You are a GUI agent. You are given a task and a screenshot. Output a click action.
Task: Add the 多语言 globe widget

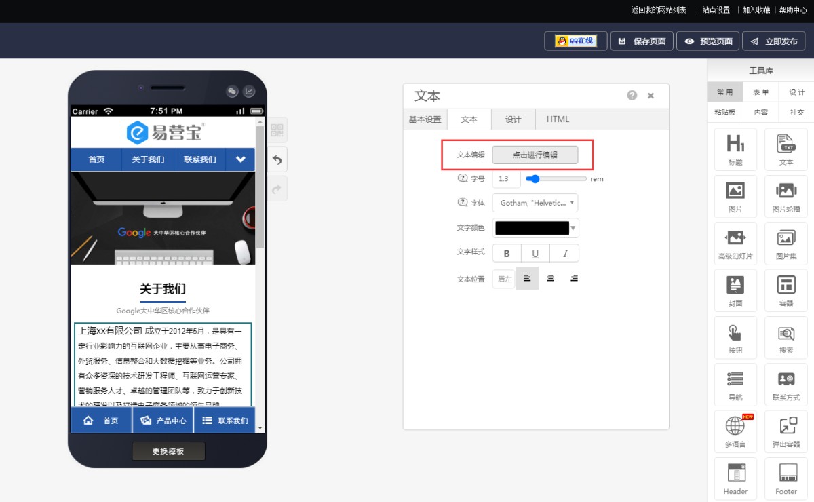(x=735, y=432)
